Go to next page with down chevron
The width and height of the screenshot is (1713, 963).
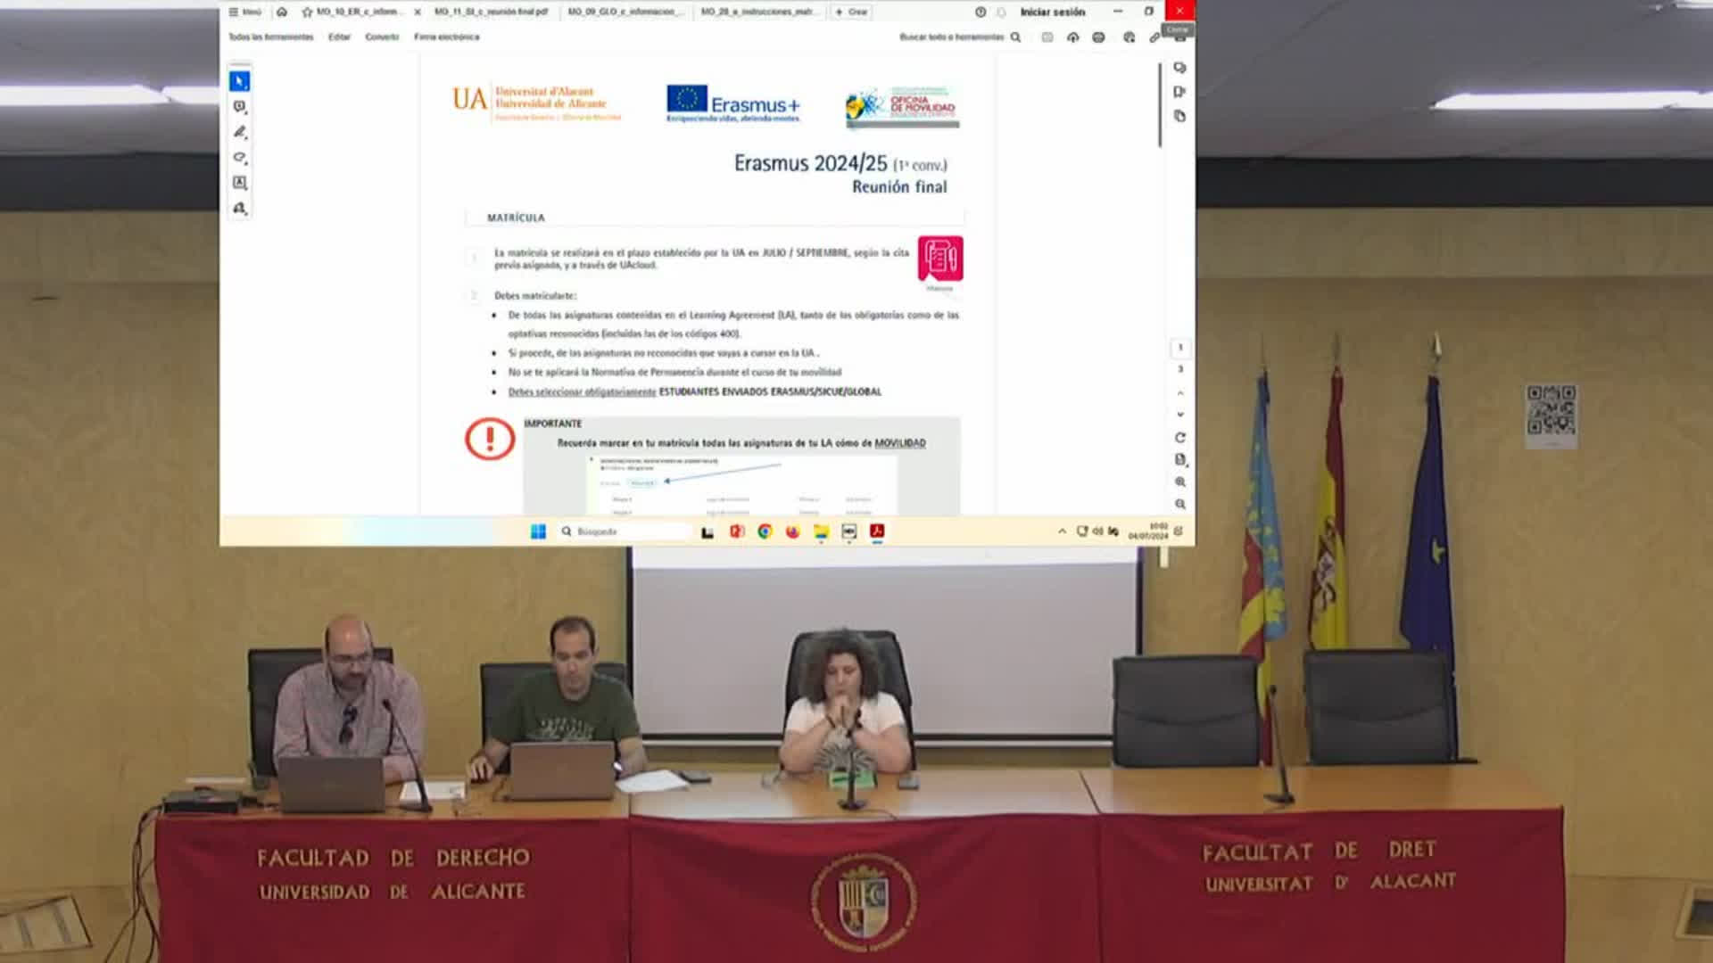tap(1180, 415)
